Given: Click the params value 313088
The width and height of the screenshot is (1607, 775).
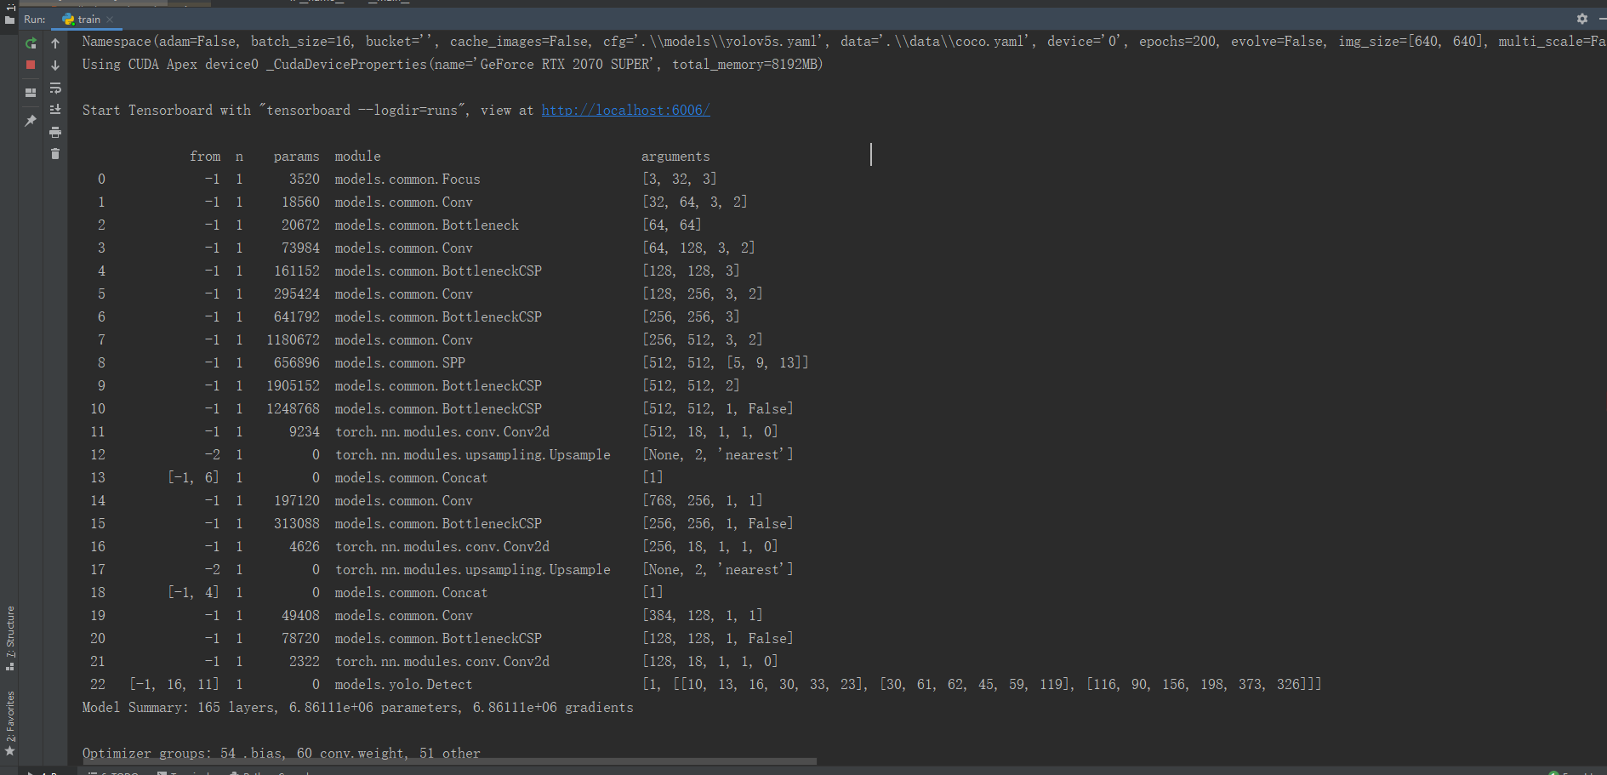Looking at the screenshot, I should (297, 524).
